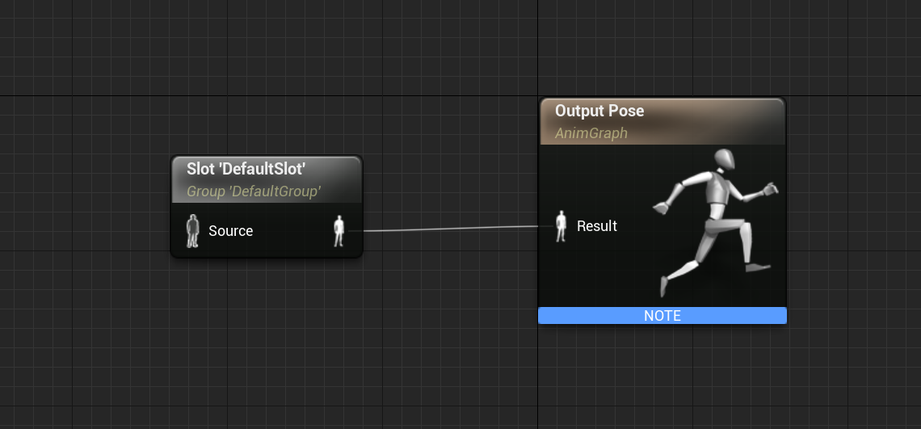Click the running mannequin preview image

tap(716, 223)
